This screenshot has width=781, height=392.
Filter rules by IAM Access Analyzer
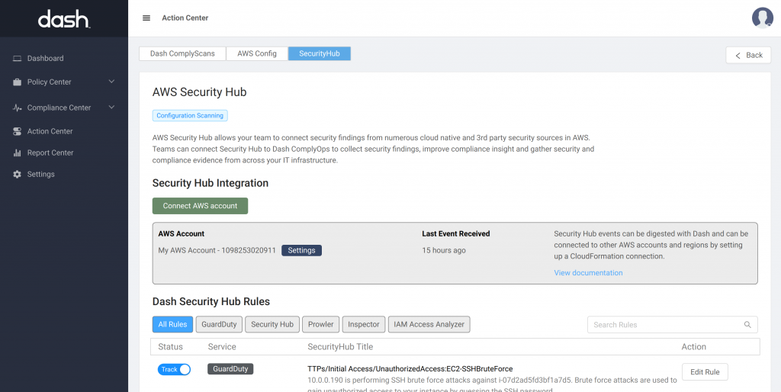pyautogui.click(x=429, y=324)
